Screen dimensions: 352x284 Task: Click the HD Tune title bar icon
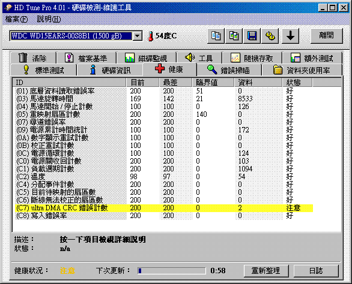(8, 8)
